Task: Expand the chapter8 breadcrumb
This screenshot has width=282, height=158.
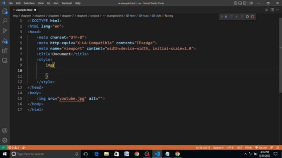Action: click(x=82, y=16)
